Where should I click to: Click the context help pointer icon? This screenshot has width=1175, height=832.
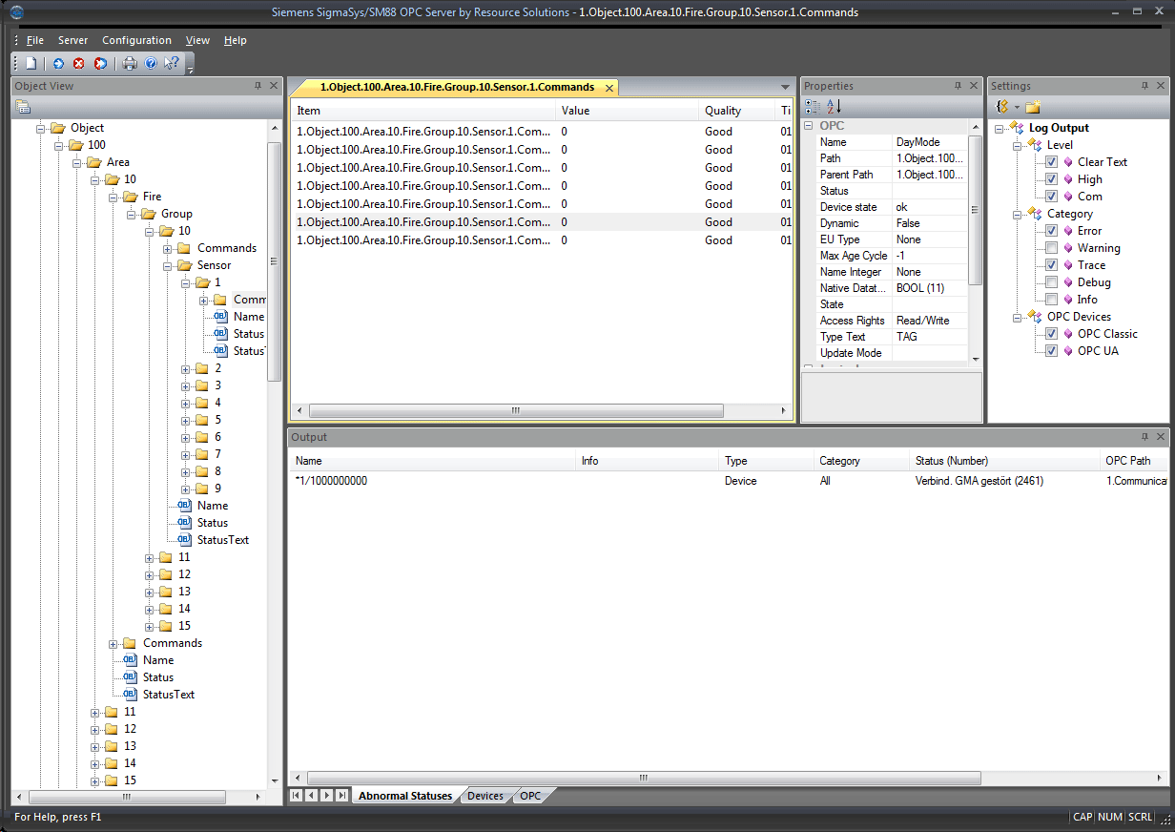pyautogui.click(x=172, y=64)
